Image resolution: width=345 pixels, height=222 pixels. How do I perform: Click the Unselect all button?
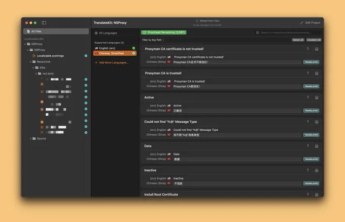(314, 40)
